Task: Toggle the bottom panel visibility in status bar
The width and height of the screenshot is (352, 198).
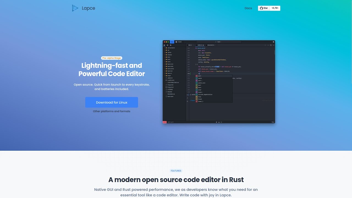Action: point(219,122)
